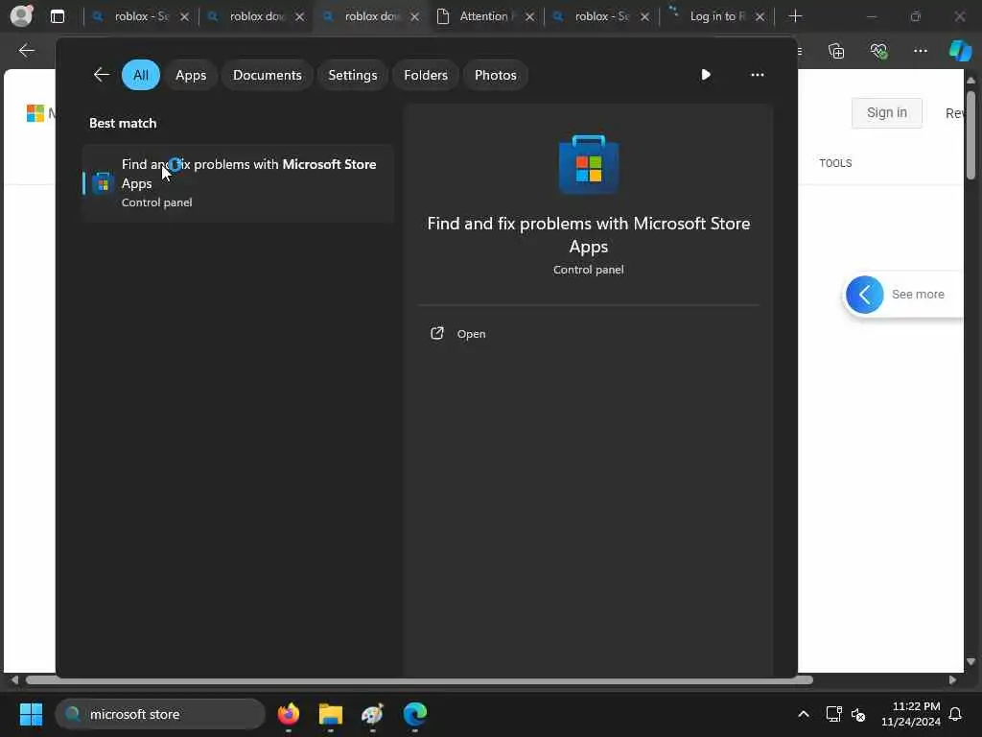This screenshot has width=982, height=737.
Task: Click the Edge profile avatar
Action: 21,15
